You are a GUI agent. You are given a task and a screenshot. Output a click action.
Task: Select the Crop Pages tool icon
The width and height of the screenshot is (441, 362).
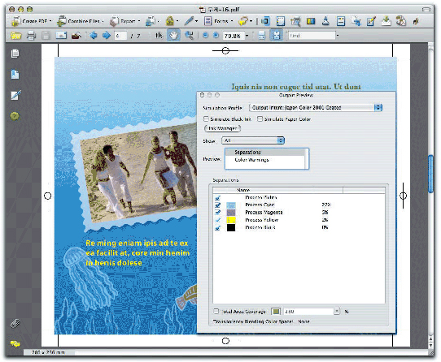[356, 21]
